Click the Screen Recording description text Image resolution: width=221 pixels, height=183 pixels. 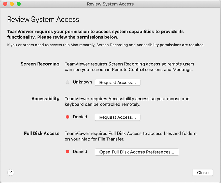129,67
